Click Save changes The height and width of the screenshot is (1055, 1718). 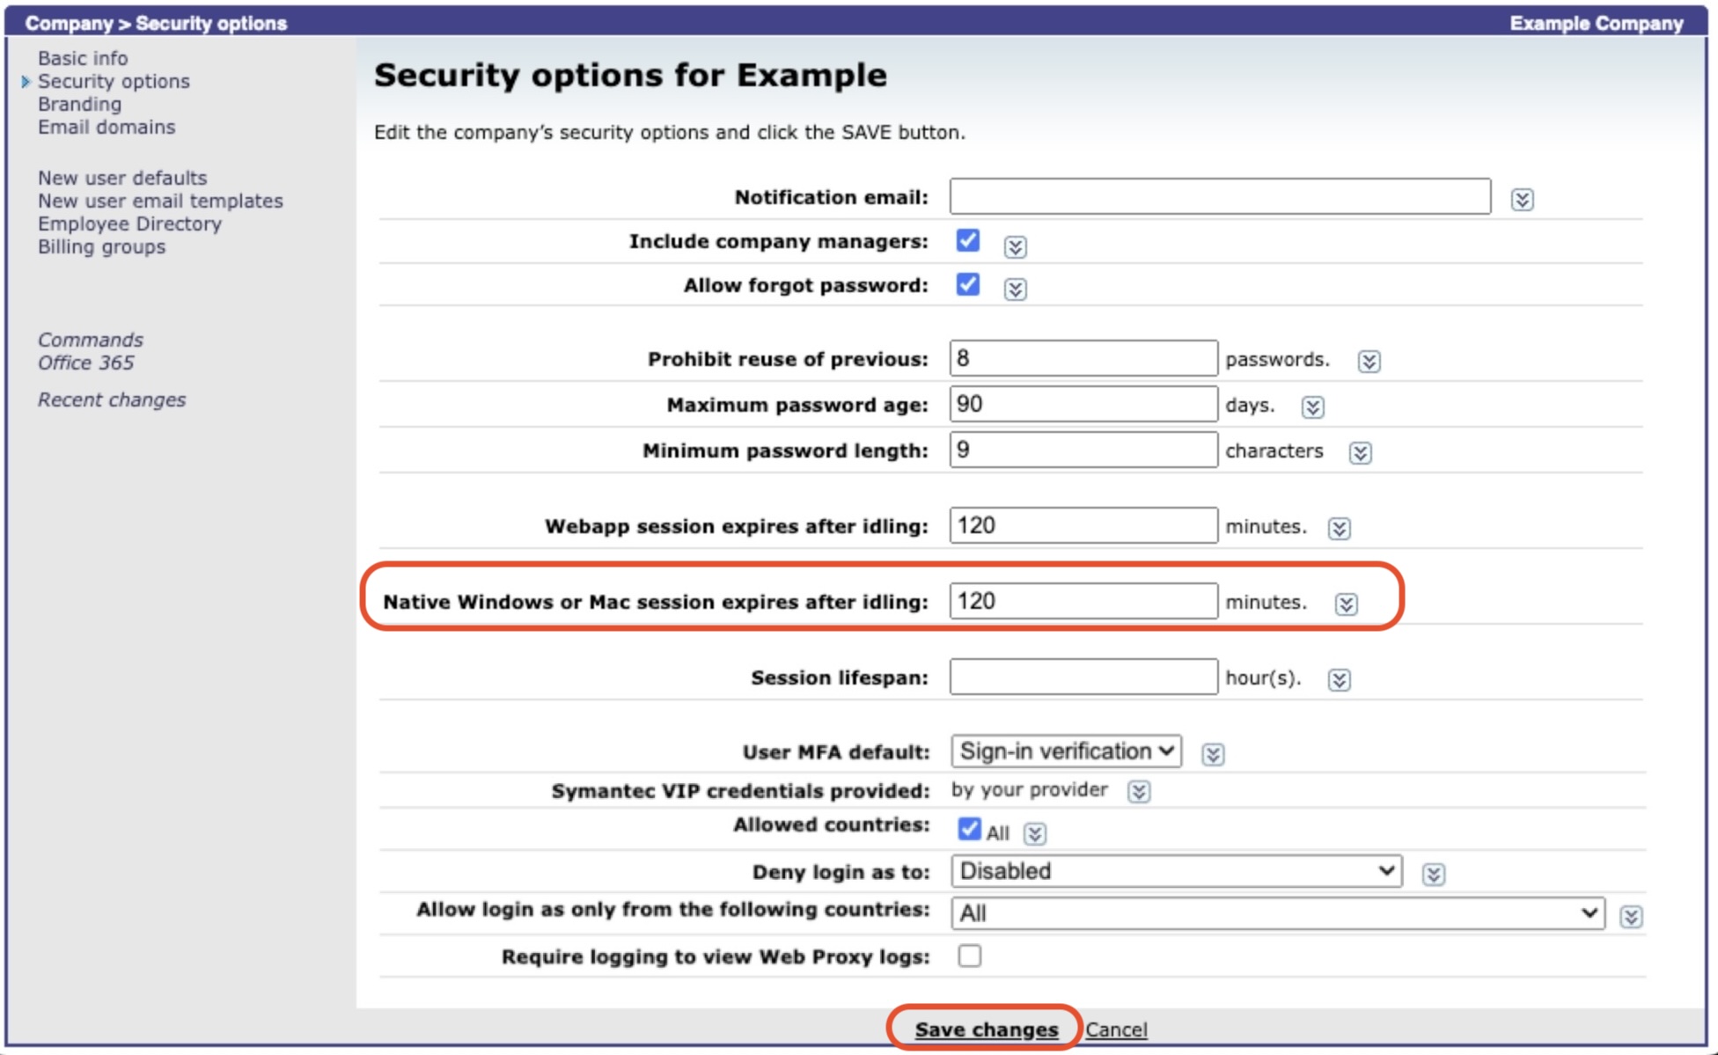pyautogui.click(x=986, y=1029)
